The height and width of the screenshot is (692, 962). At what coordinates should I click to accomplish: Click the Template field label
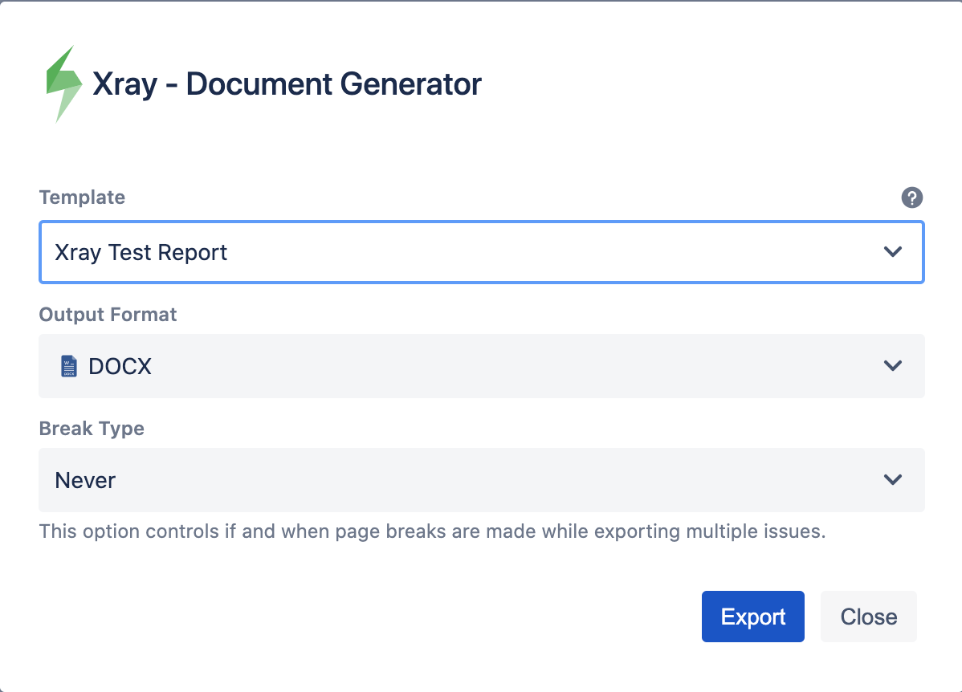click(82, 197)
